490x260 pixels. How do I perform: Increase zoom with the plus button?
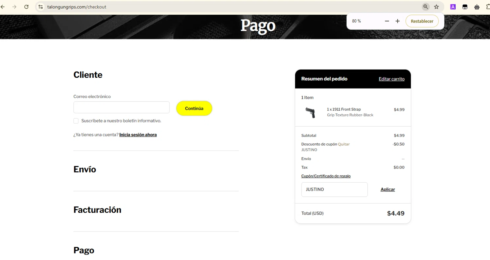click(398, 21)
